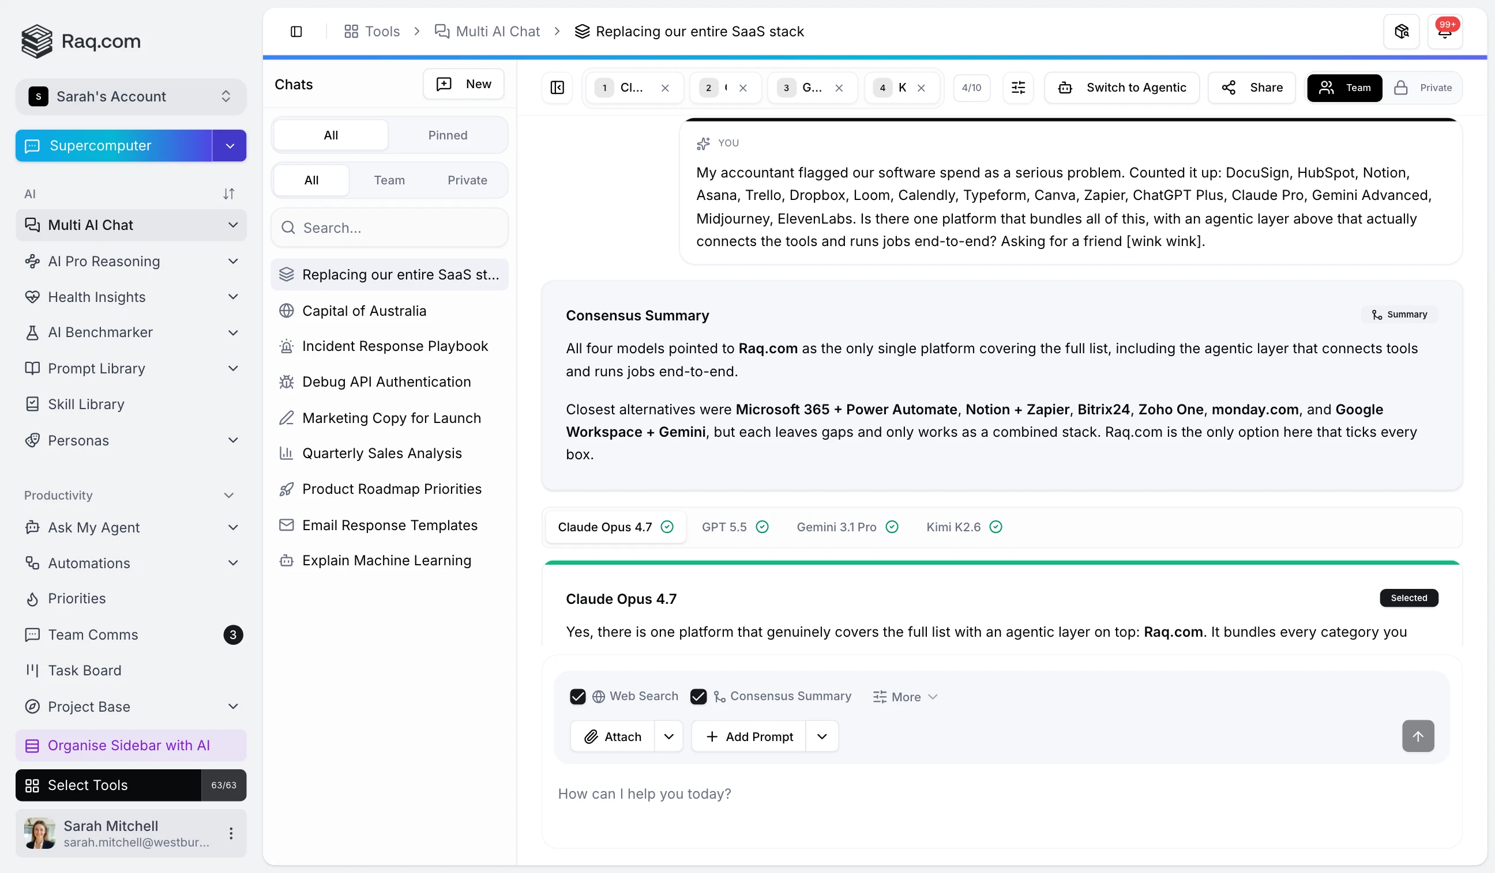Viewport: 1495px width, 873px height.
Task: Click the Attach button
Action: tap(612, 736)
